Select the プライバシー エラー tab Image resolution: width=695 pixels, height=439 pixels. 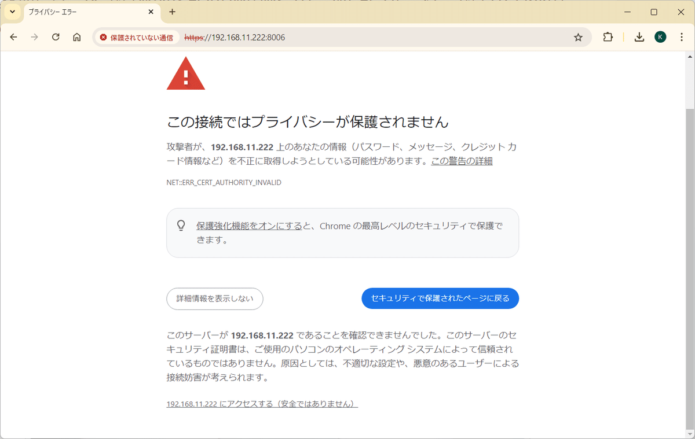click(92, 12)
